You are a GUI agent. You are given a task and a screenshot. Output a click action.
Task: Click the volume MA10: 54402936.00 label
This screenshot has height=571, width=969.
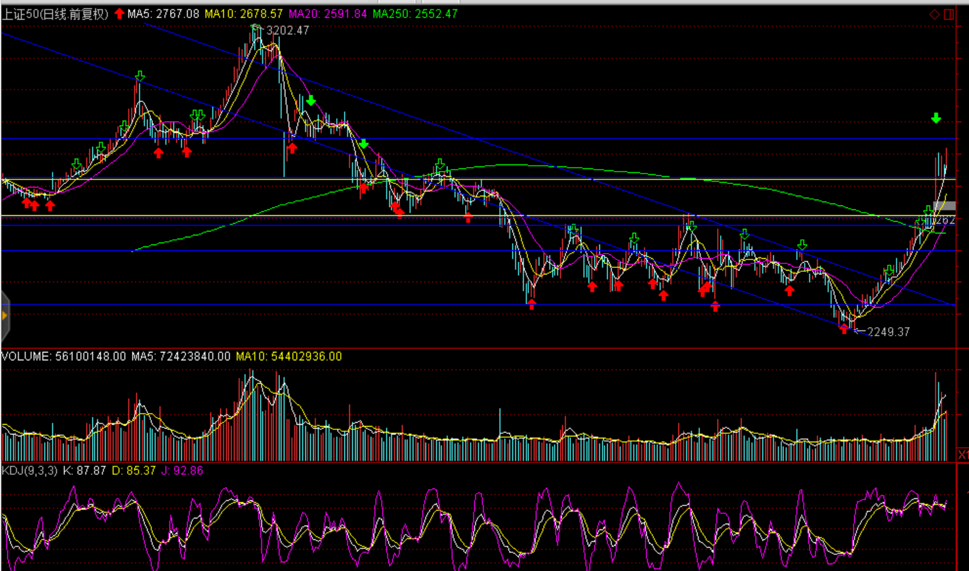click(x=288, y=356)
